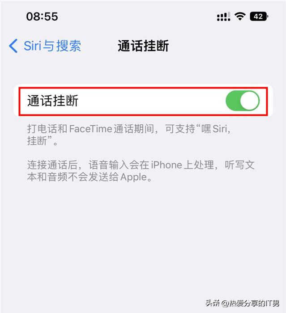This screenshot has width=286, height=313.
Task: Tap the 嘿Siri, 挂断 description text
Action: point(129,135)
